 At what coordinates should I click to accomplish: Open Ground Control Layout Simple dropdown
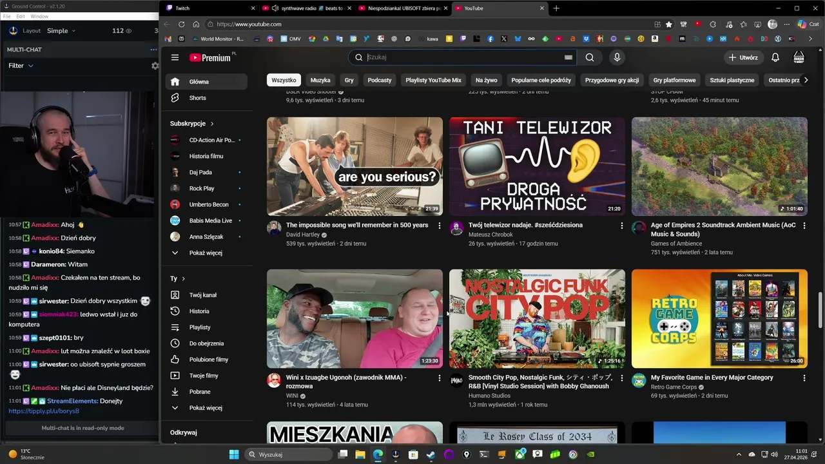tap(61, 31)
